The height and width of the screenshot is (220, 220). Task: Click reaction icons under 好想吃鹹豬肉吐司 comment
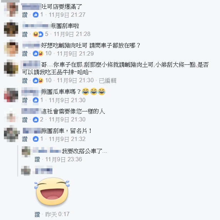(38, 54)
